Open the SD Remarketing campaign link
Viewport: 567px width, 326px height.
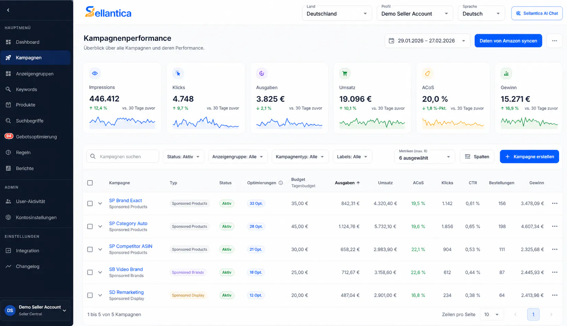pyautogui.click(x=126, y=292)
